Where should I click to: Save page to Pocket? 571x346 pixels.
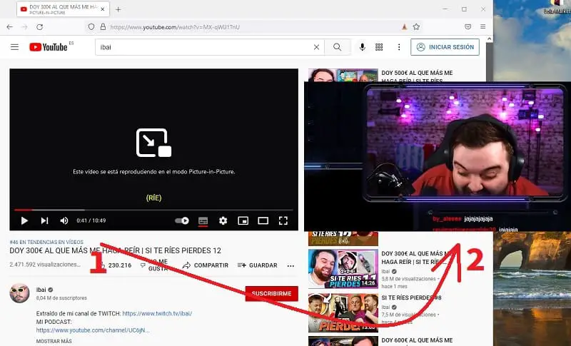coord(468,27)
